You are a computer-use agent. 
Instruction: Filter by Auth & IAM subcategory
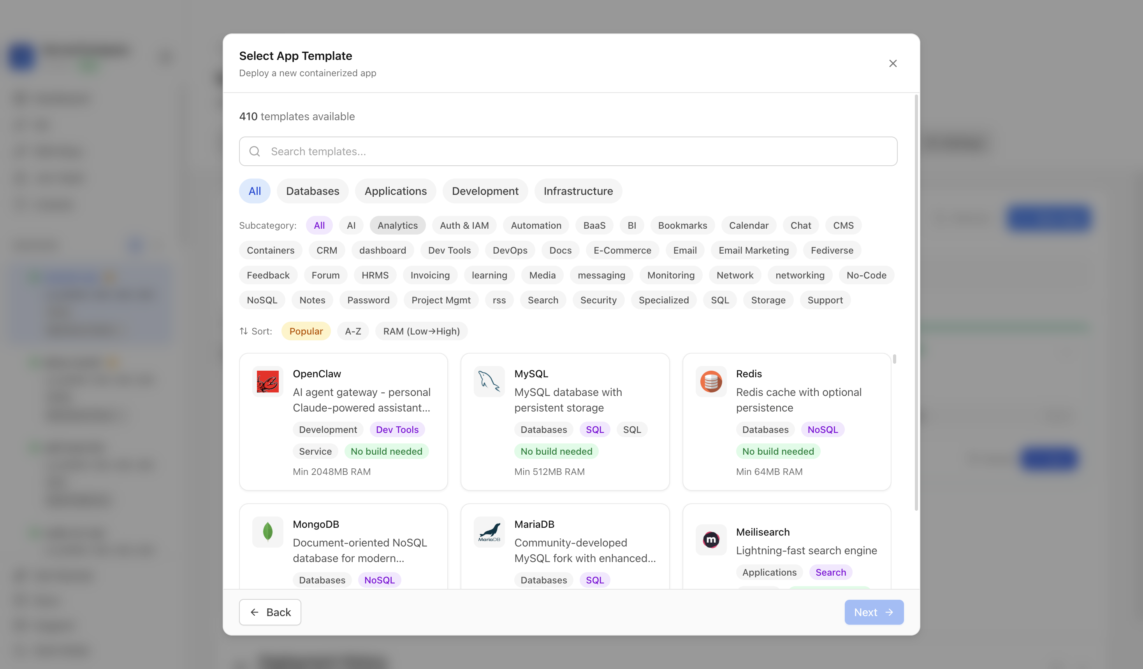point(464,225)
